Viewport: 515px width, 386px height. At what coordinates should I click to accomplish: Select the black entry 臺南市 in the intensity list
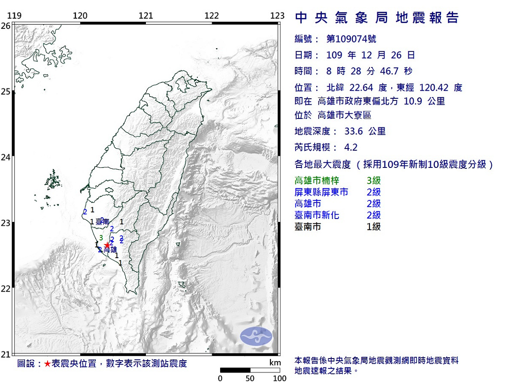[x=308, y=227]
